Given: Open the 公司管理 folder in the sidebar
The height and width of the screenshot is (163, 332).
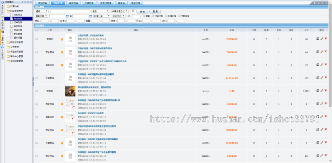Looking at the screenshot, I should 15,47.
